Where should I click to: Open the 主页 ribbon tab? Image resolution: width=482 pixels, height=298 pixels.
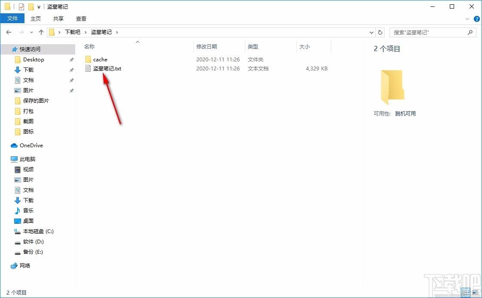(36, 19)
